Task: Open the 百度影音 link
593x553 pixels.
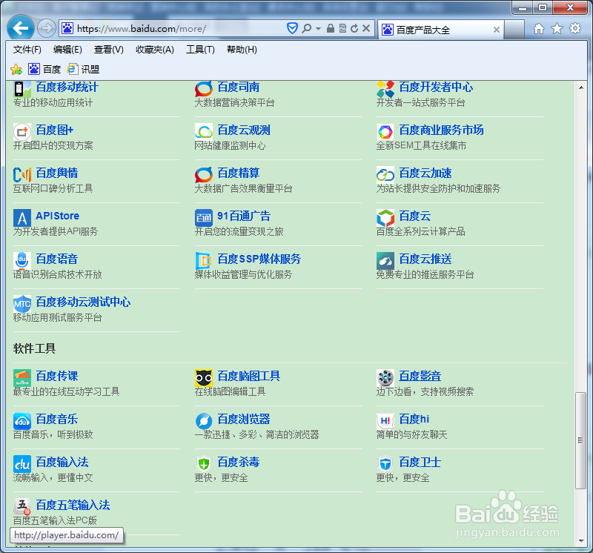Action: coord(420,376)
